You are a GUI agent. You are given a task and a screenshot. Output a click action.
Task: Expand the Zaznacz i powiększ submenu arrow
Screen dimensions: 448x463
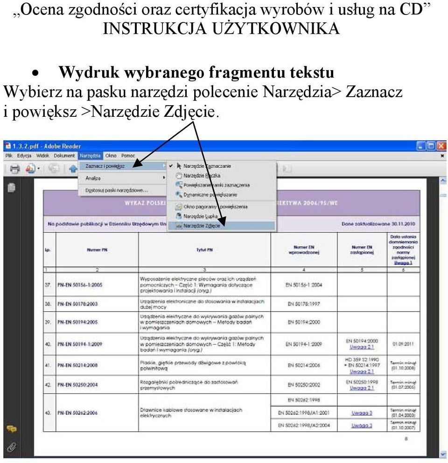(x=164, y=166)
